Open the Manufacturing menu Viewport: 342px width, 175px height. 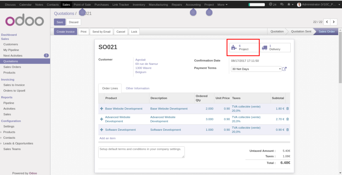pyautogui.click(x=158, y=5)
